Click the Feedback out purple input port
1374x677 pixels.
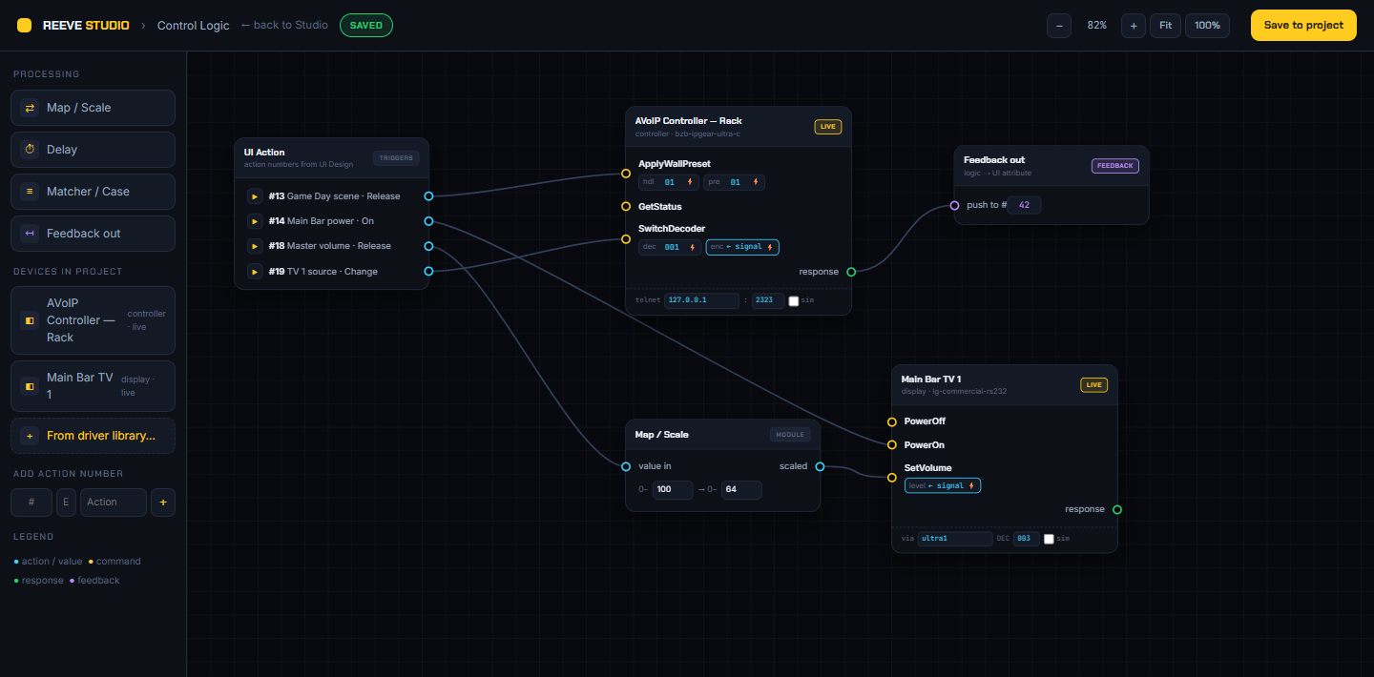(x=954, y=205)
